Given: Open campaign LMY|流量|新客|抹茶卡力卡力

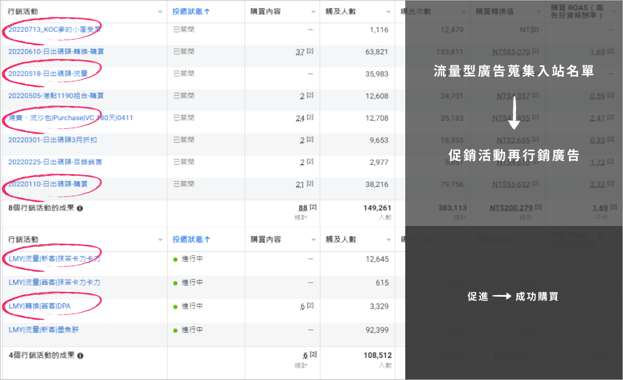Looking at the screenshot, I should pyautogui.click(x=55, y=259).
